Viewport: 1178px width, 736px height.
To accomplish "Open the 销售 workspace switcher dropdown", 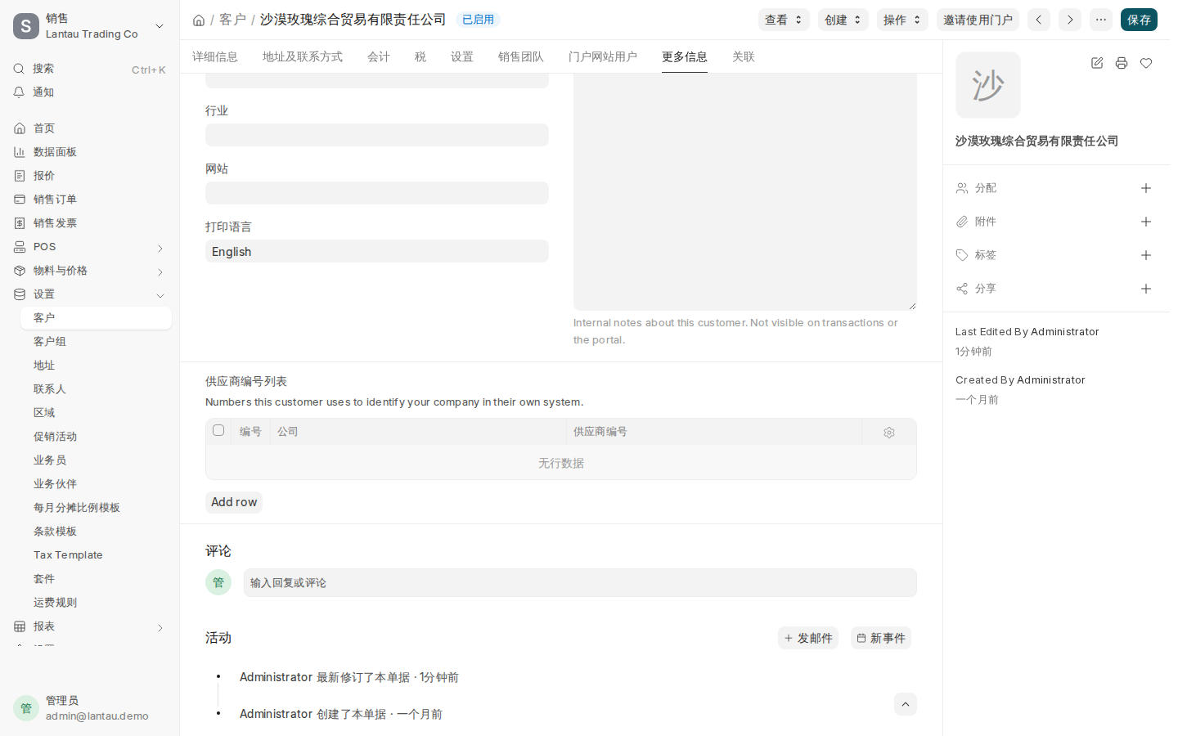I will click(x=90, y=26).
